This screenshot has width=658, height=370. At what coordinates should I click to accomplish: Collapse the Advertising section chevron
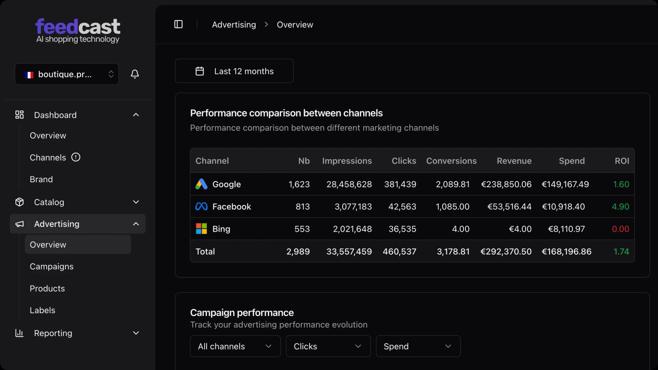136,224
